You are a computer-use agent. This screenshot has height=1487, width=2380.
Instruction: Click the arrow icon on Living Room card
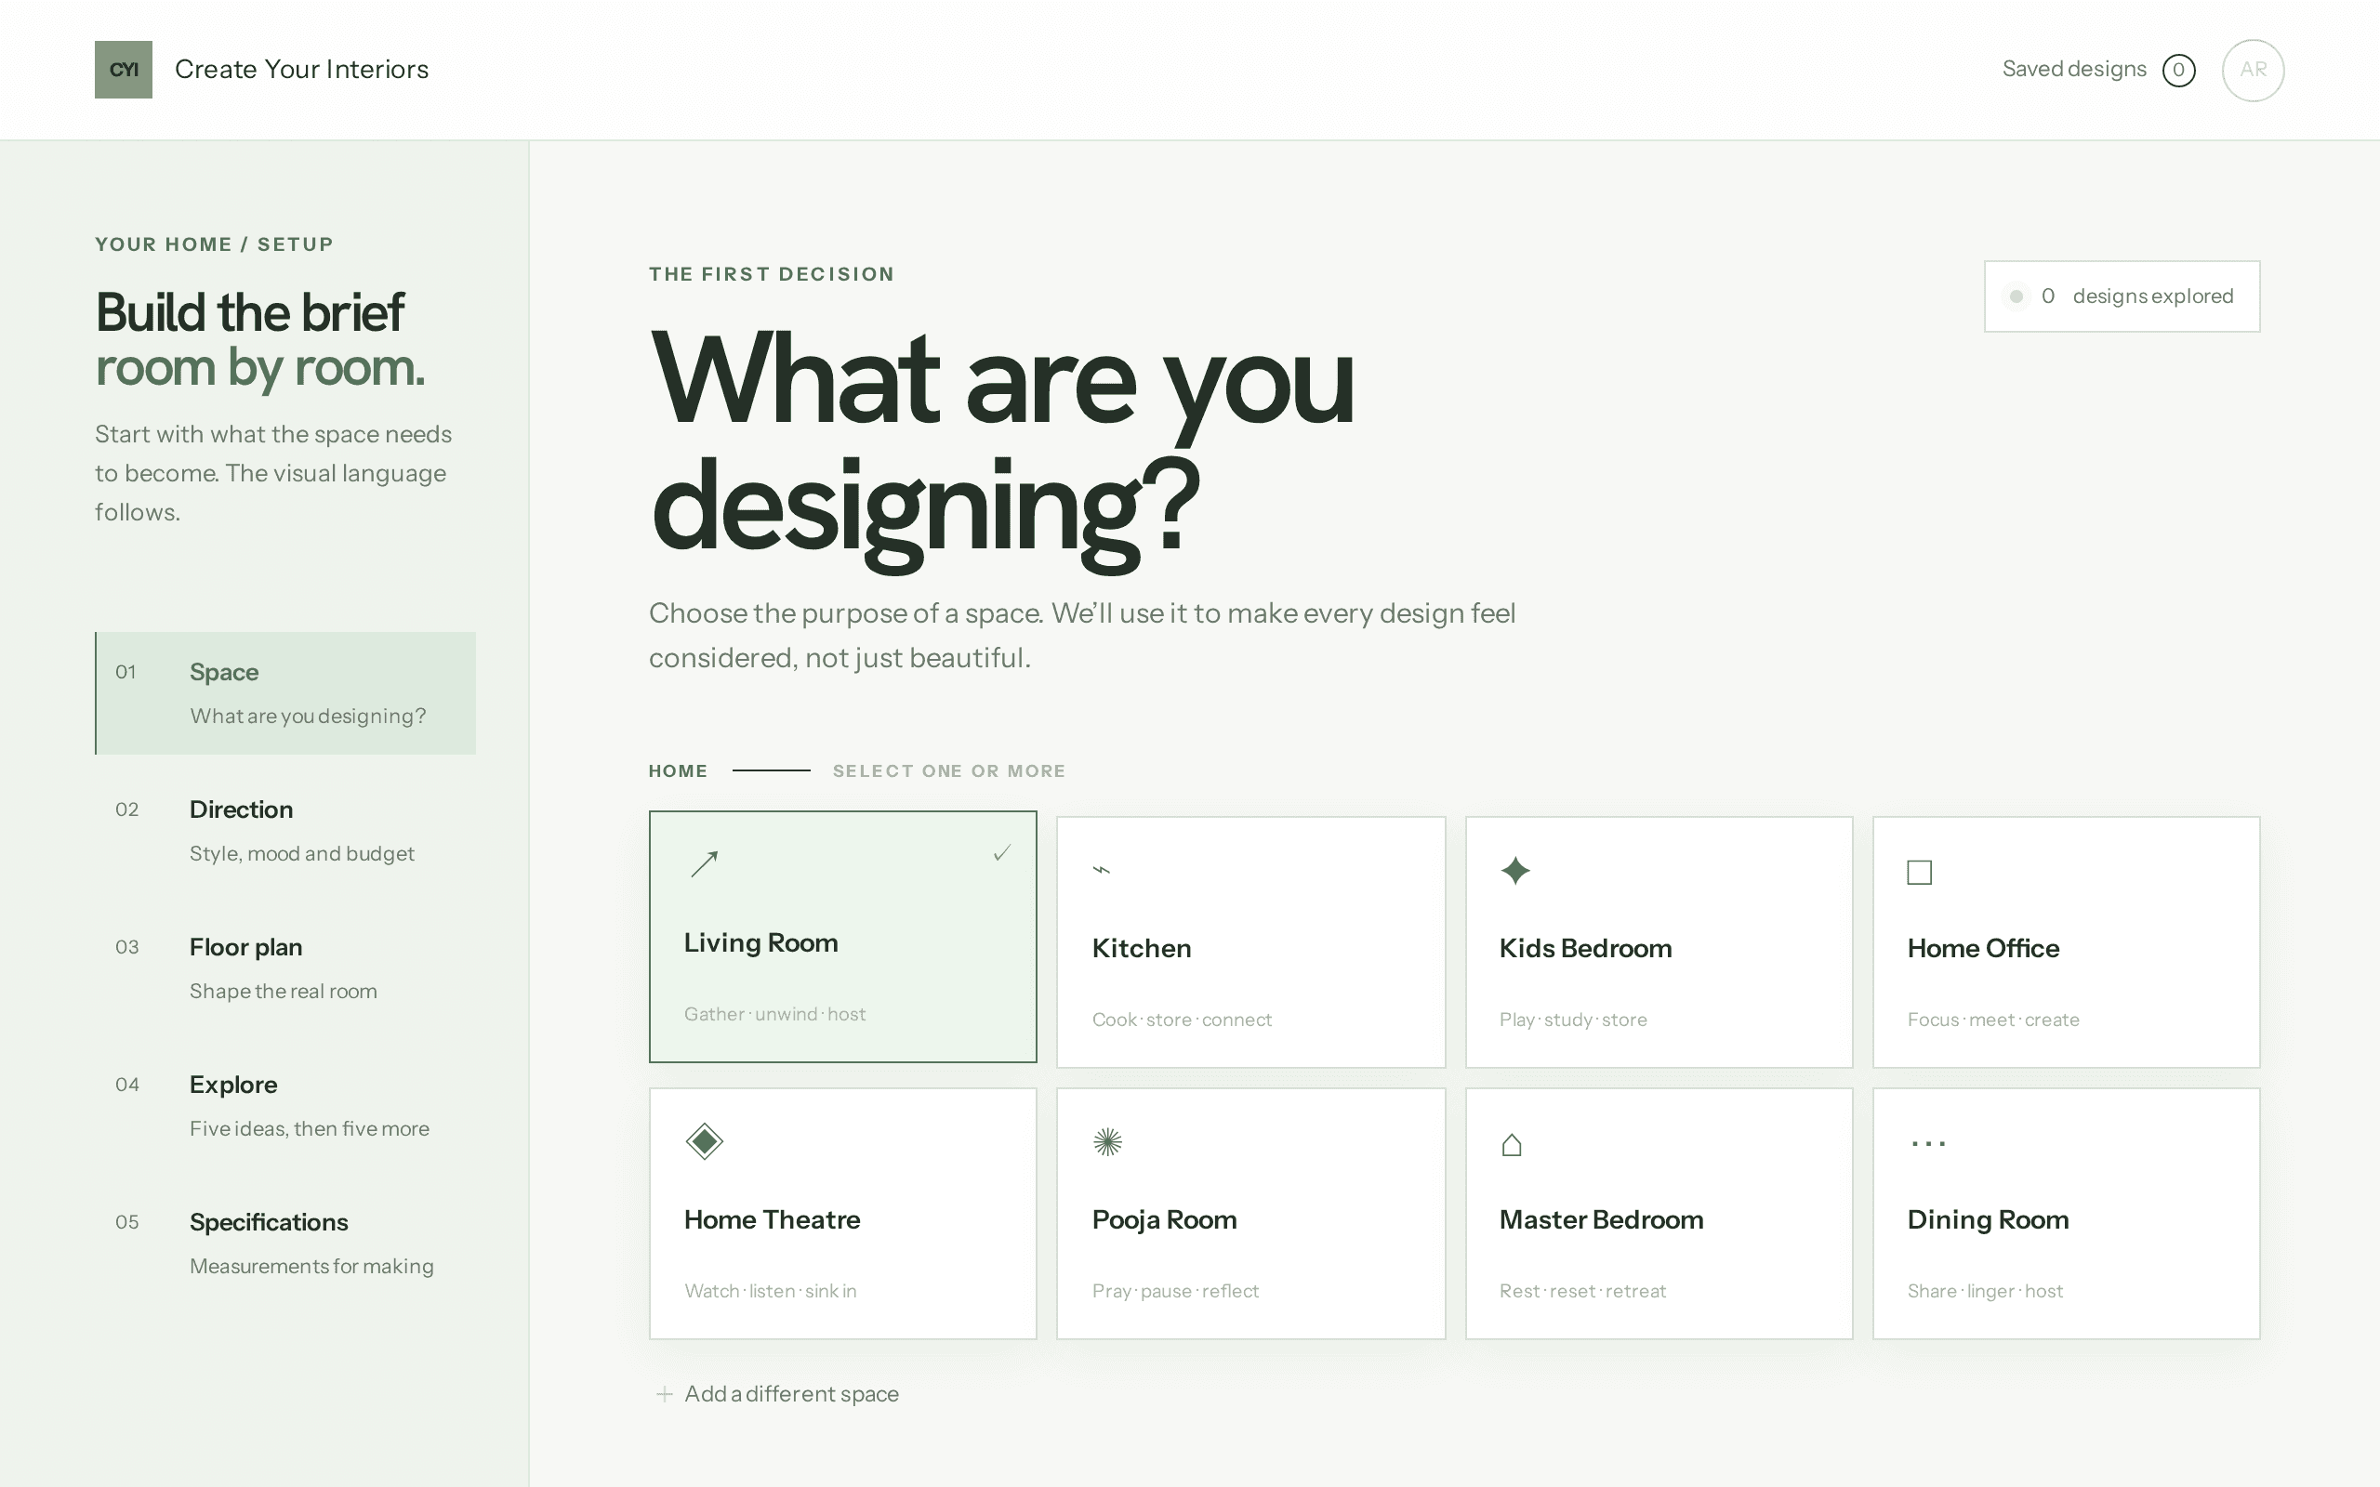point(704,863)
